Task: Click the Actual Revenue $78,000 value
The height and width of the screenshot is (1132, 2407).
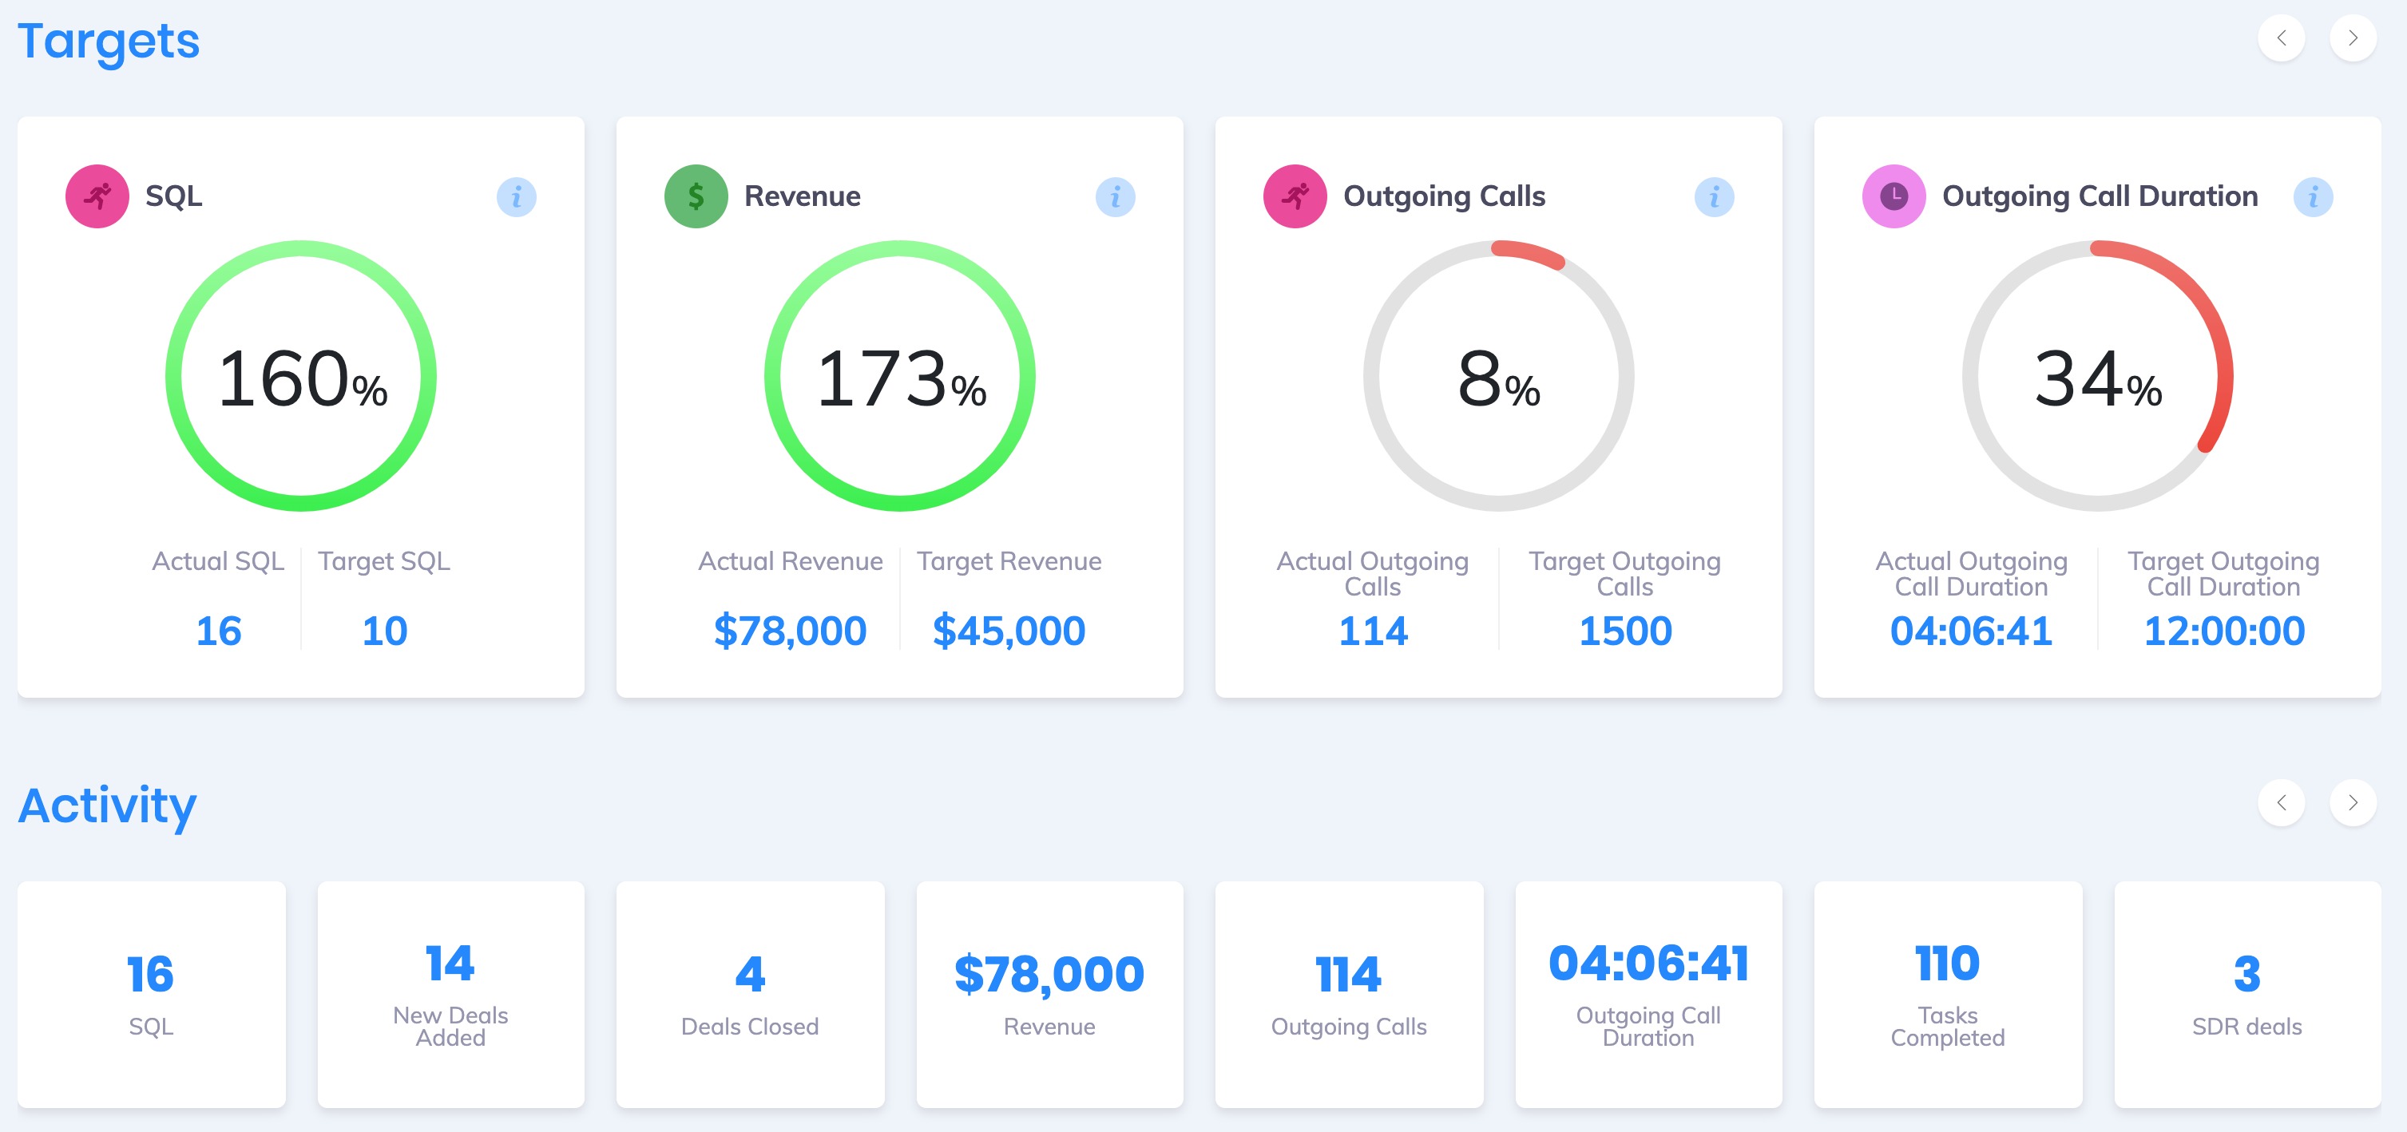Action: click(790, 631)
